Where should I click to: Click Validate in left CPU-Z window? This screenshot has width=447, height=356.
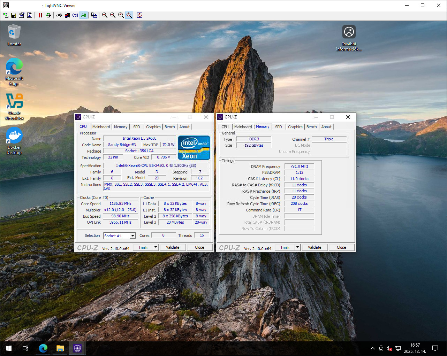[173, 247]
